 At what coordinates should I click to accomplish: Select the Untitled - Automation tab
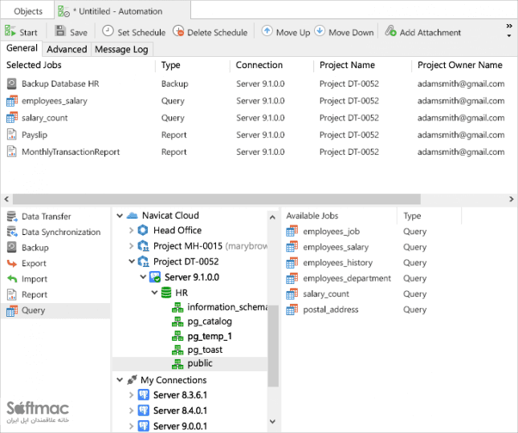pos(120,11)
